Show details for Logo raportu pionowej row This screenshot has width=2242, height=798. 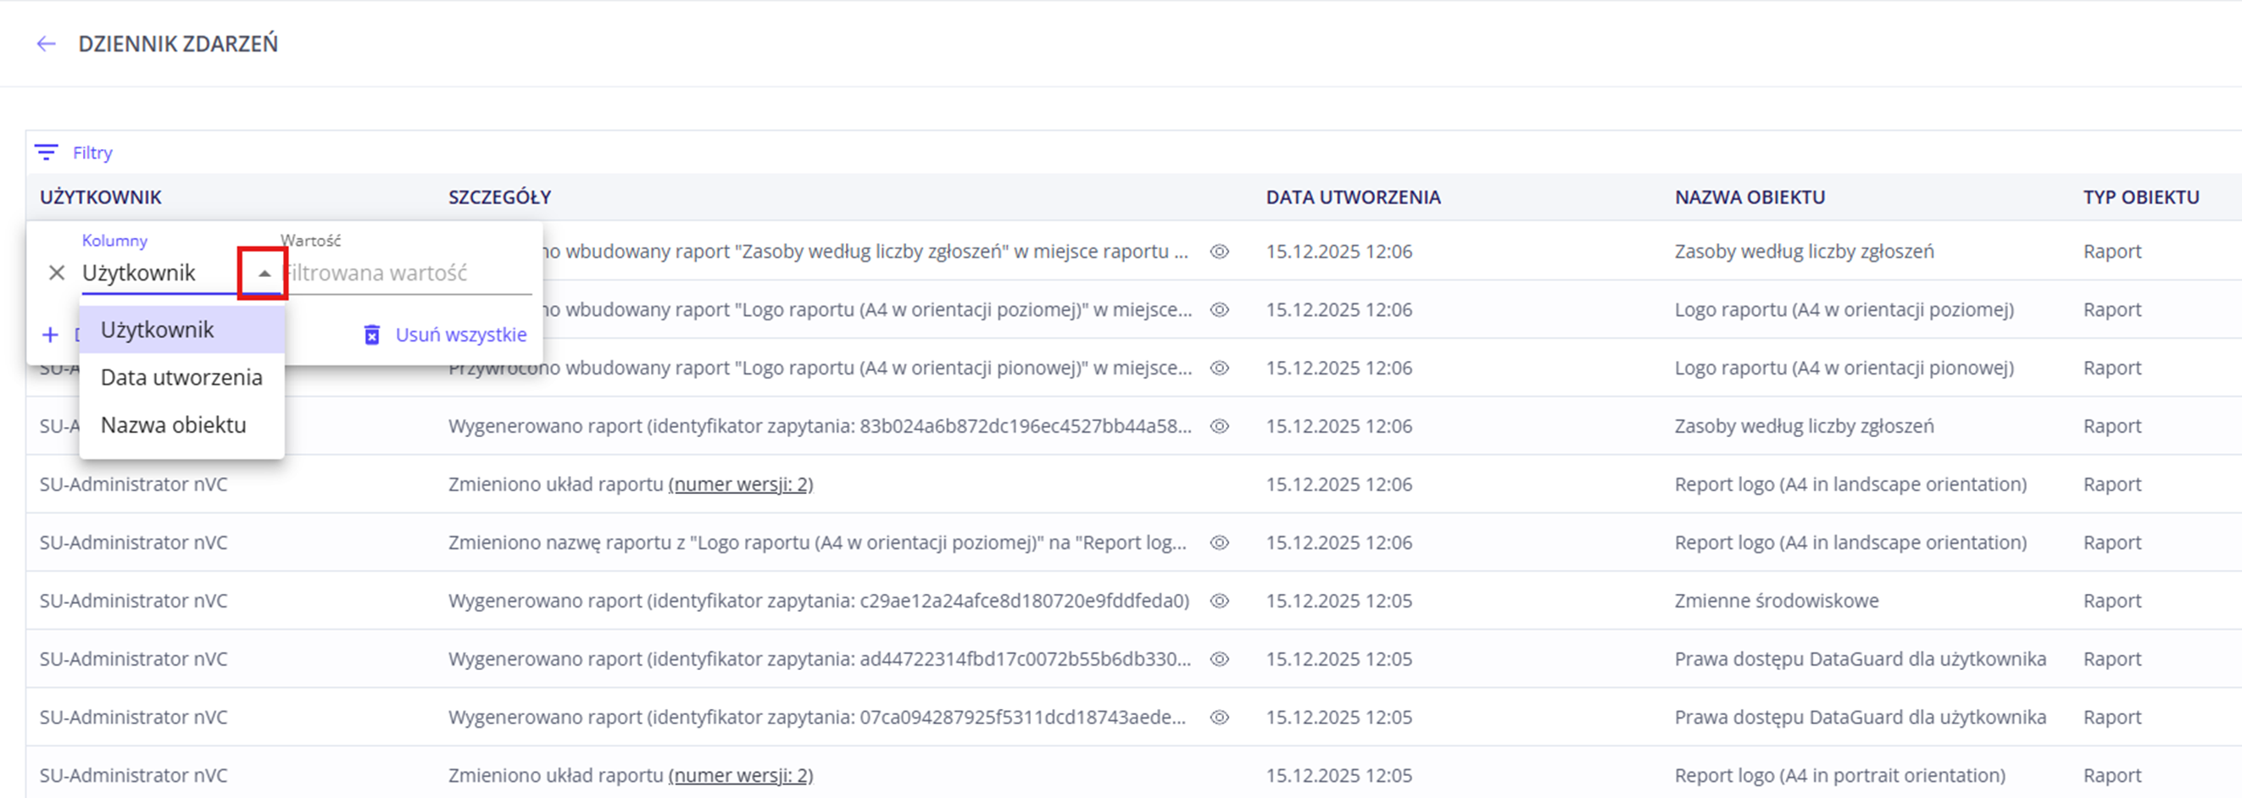tap(1220, 369)
